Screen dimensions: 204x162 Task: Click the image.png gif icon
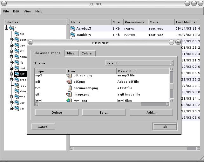pyautogui.click(x=69, y=94)
